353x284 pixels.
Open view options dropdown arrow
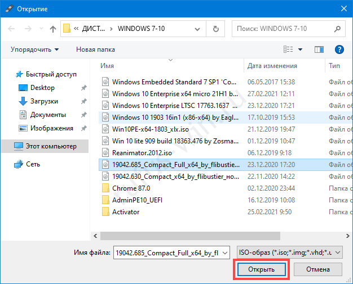[x=300, y=49]
